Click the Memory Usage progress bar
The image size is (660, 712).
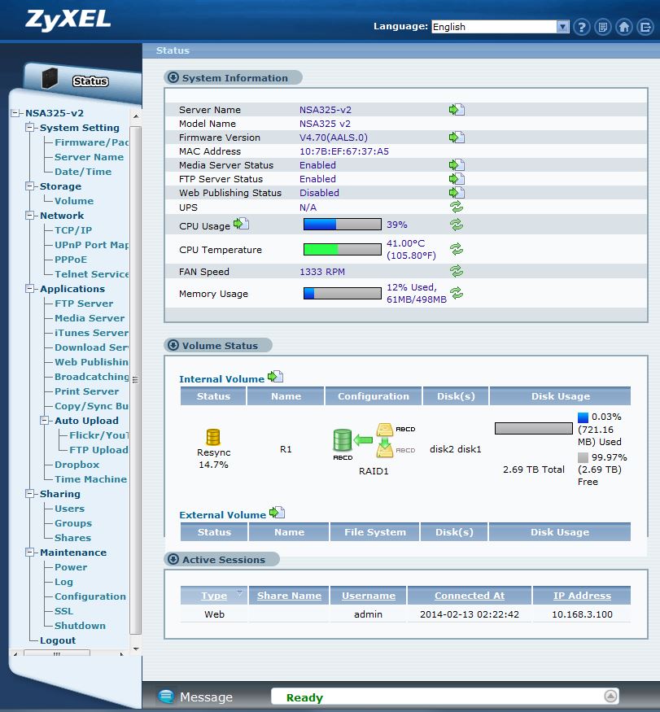(343, 293)
